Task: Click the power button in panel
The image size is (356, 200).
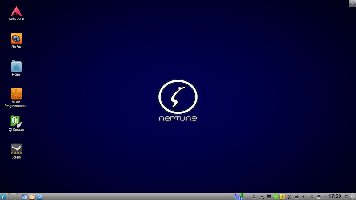Action: [x=346, y=196]
